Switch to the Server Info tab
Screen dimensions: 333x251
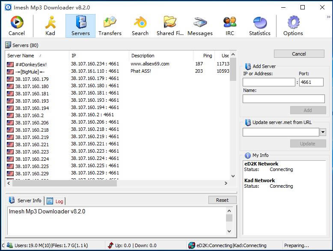tap(25, 200)
